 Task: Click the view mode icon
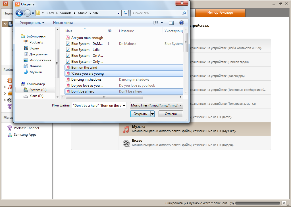156,23
